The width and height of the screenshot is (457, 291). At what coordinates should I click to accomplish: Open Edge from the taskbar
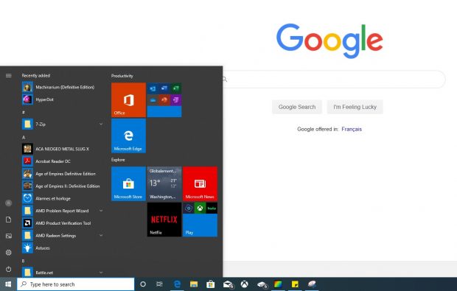click(177, 284)
